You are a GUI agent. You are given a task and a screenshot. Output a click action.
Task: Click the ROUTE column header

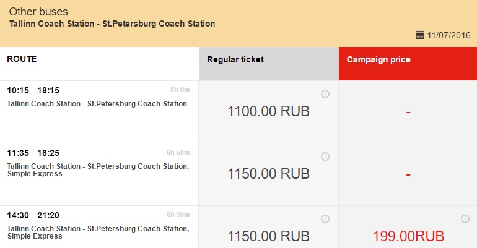coord(22,59)
